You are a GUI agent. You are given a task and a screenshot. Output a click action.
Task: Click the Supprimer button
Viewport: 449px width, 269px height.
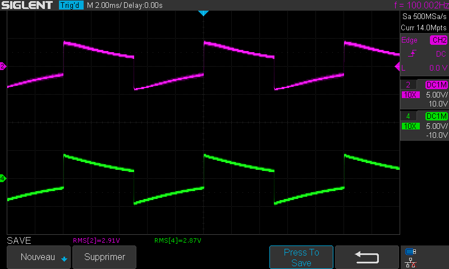104,257
